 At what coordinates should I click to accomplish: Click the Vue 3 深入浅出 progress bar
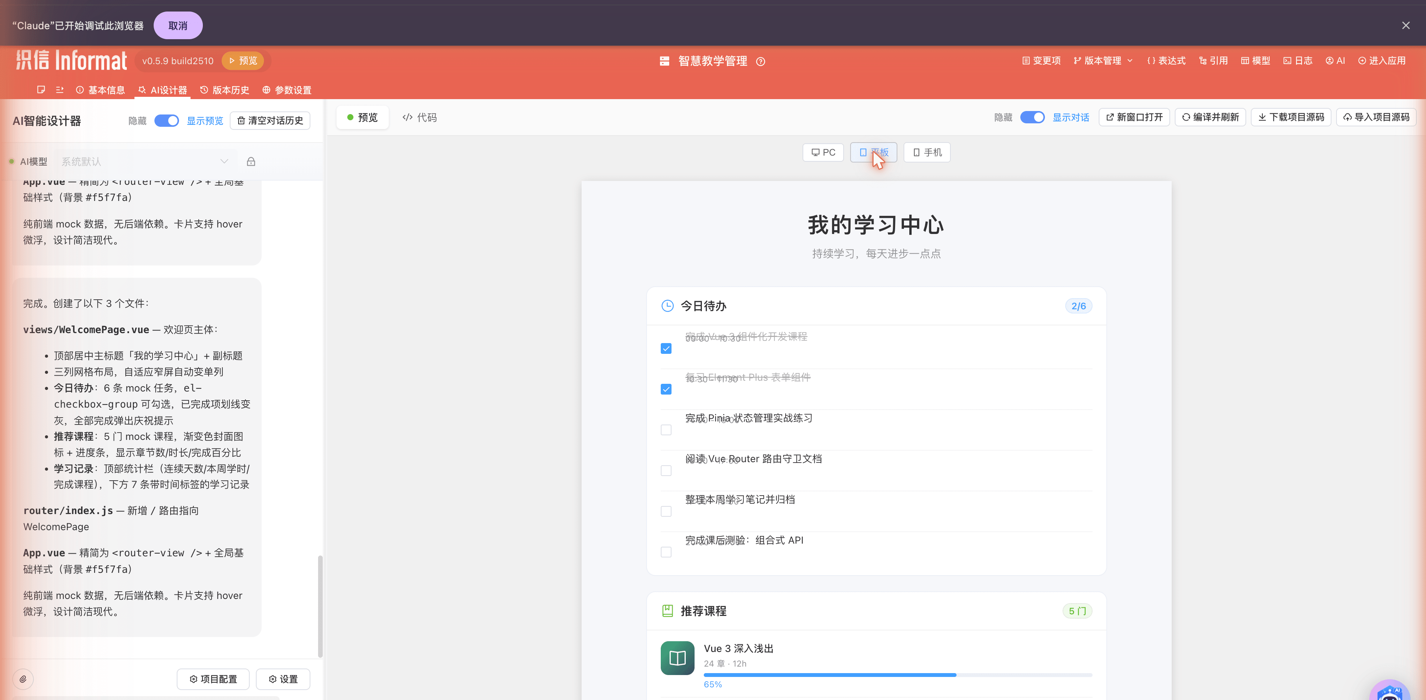click(898, 675)
